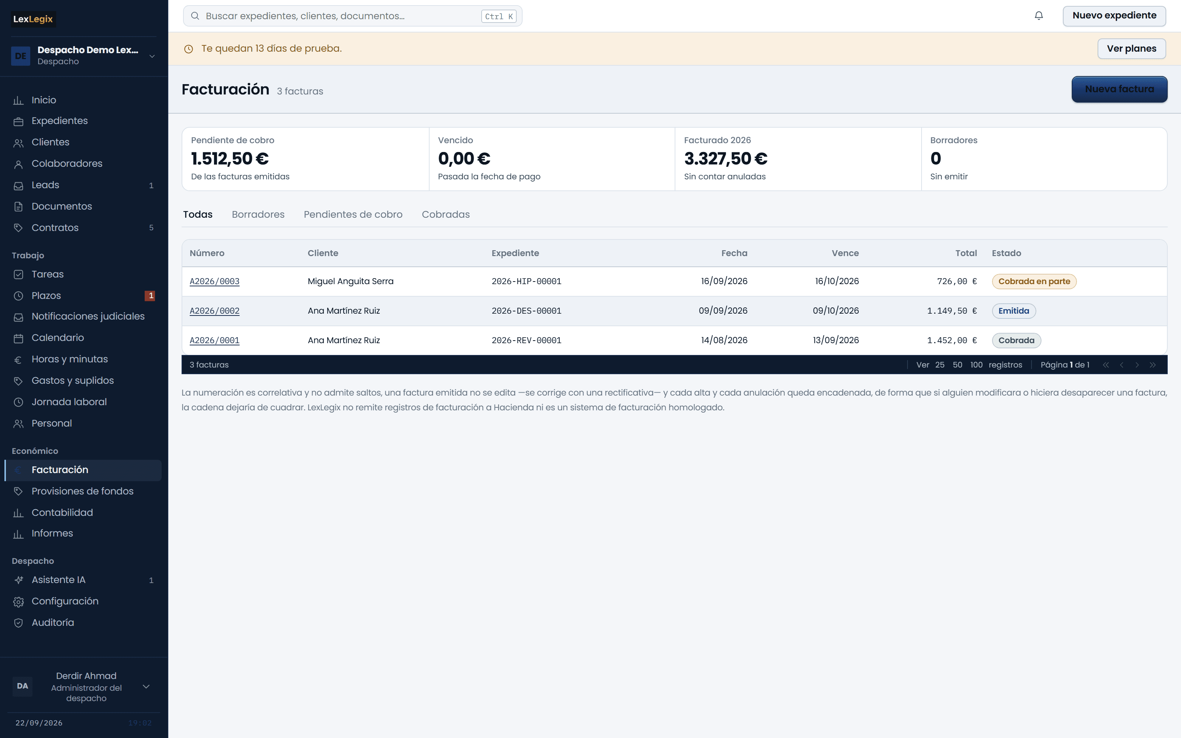1181x738 pixels.
Task: Focus the Buscar expedientes search field
Action: pyautogui.click(x=352, y=15)
